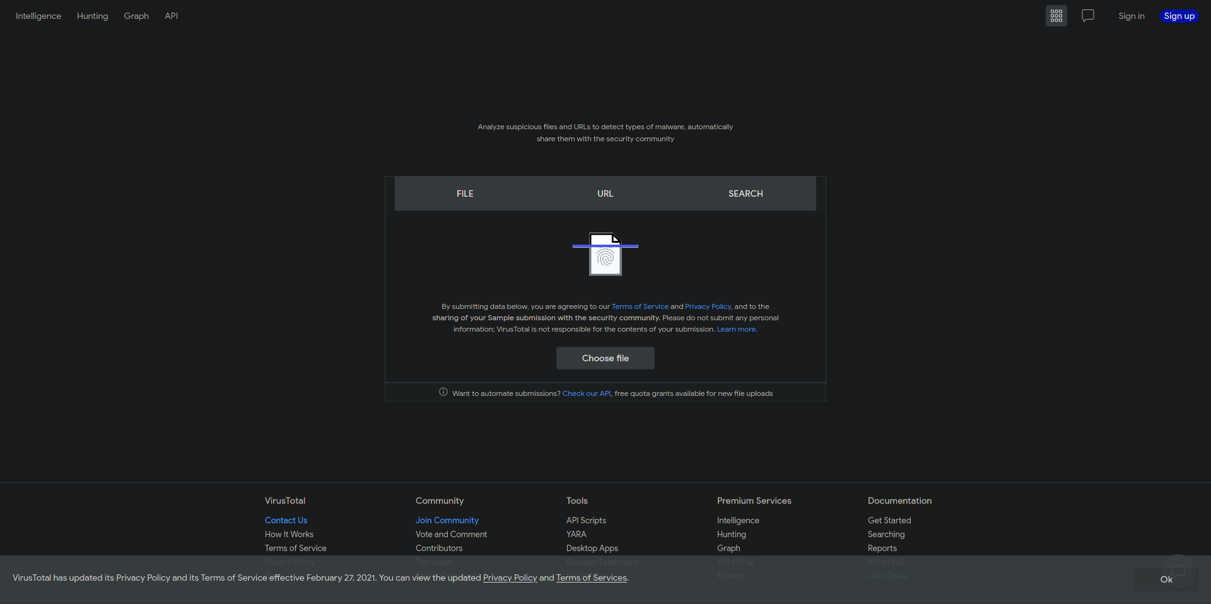Open Desktop Apps under Tools

pos(592,548)
